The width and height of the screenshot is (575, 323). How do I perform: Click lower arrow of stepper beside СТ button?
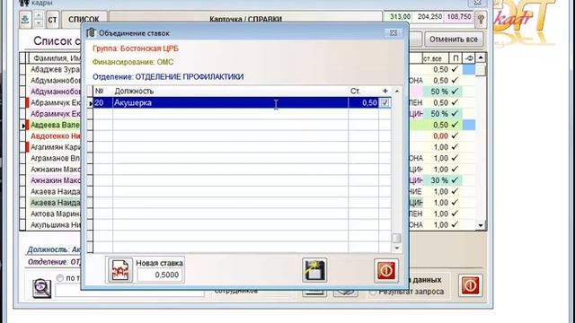[39, 22]
